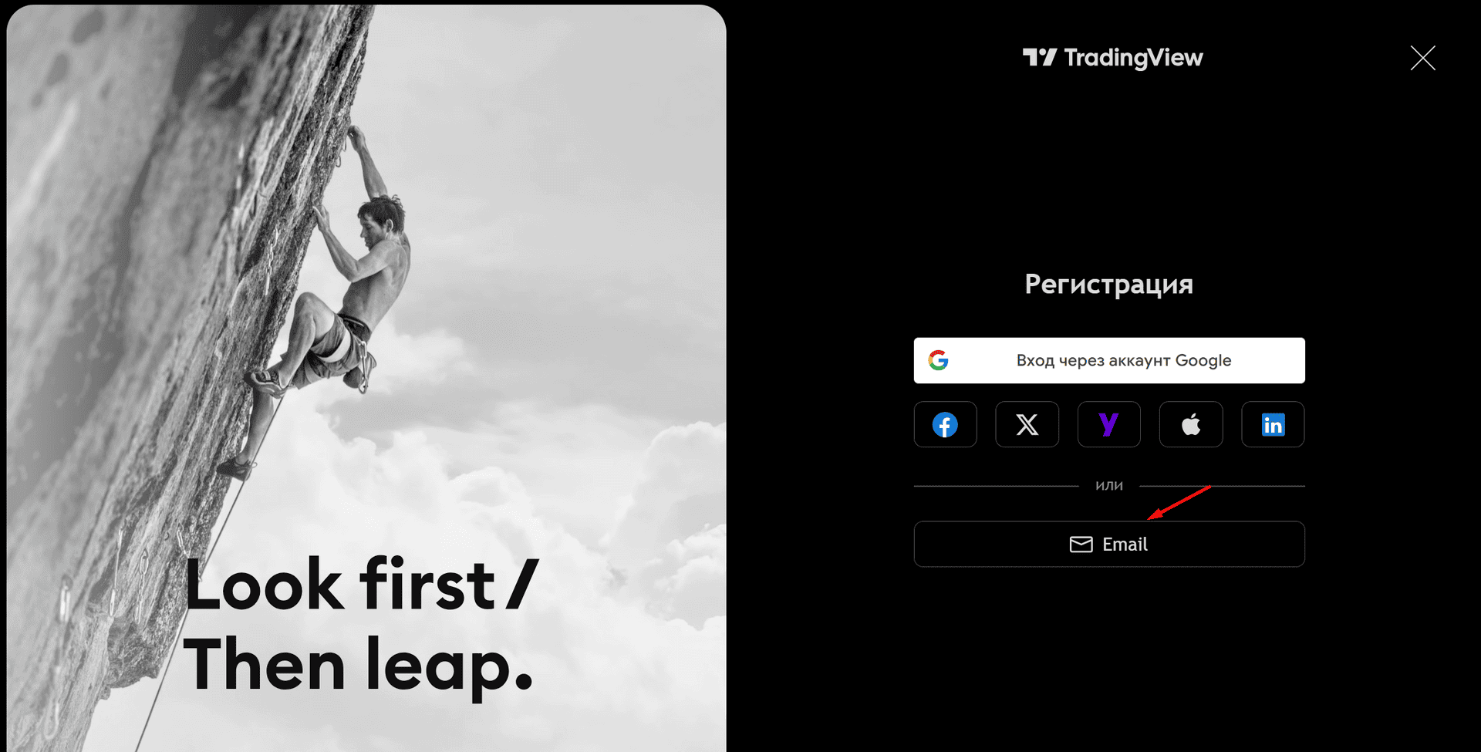Image resolution: width=1481 pixels, height=752 pixels.
Task: Register using the LinkedIn icon
Action: coord(1273,424)
